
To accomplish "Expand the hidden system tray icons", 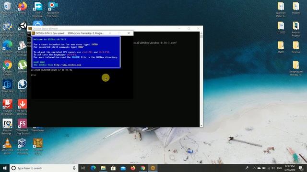I will [x=254, y=168].
